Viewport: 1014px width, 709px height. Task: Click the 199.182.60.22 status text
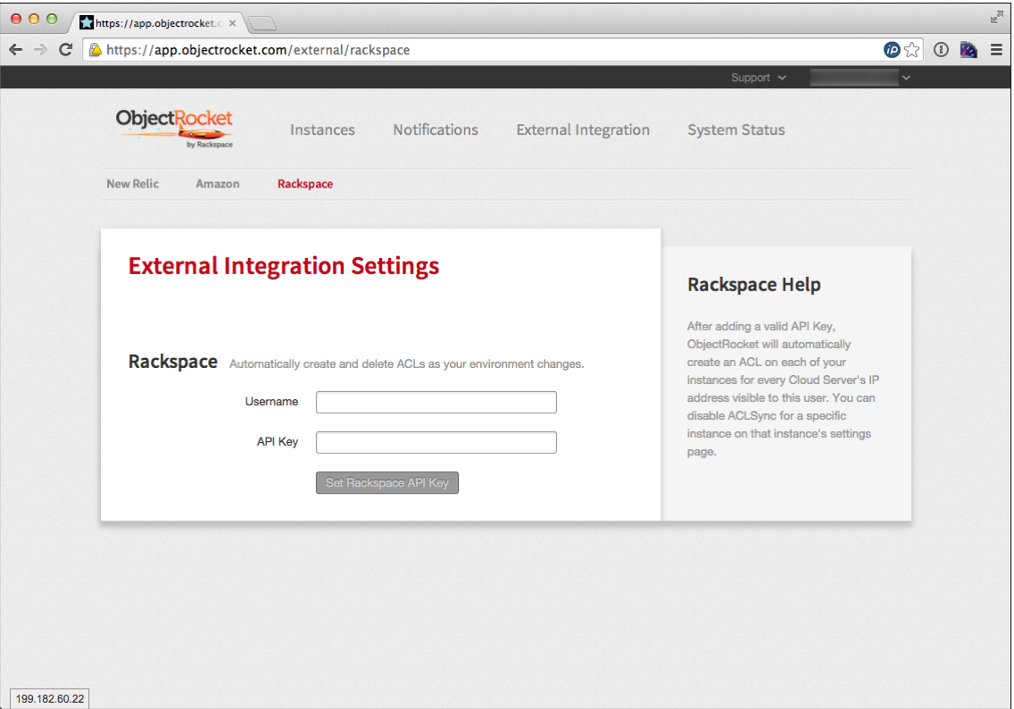tap(50, 698)
